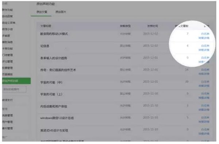Viewport: 219px width, 144px height.
Task: Click 转载详情 link for 宇宙的可能（中）
Action: click(x=204, y=86)
